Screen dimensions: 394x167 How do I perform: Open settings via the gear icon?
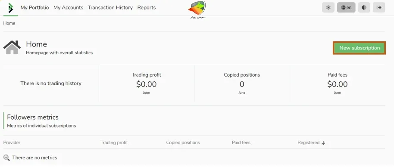click(328, 7)
